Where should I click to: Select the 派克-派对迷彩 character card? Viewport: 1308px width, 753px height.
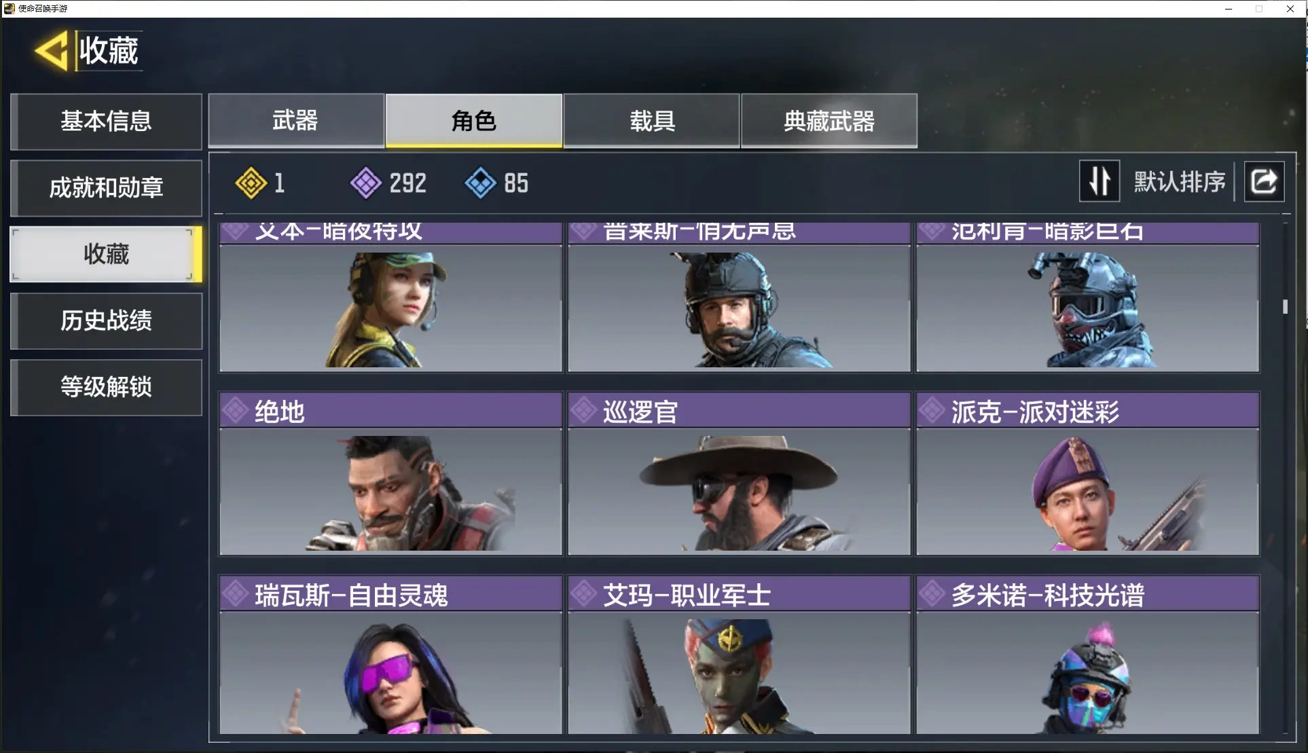click(1087, 473)
